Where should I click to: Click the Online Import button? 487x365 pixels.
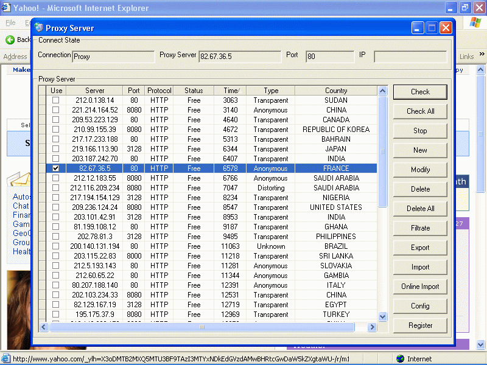pyautogui.click(x=420, y=287)
